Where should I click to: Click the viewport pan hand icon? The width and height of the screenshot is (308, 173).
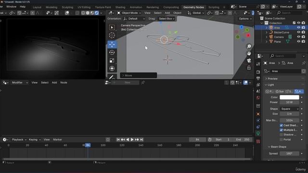249,53
